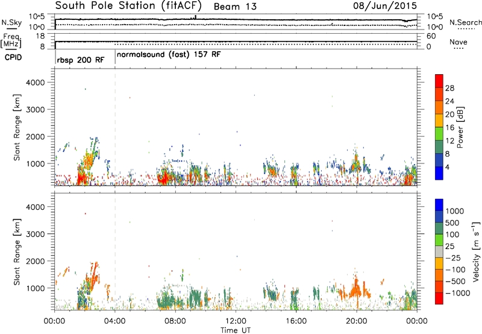
Task: Click the 'Velocity [m s⁻¹]' colorbar title
Action: pyautogui.click(x=476, y=251)
